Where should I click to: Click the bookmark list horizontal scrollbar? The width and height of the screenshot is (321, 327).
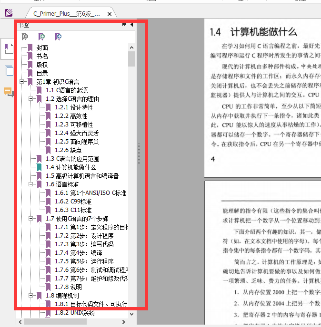(57, 322)
